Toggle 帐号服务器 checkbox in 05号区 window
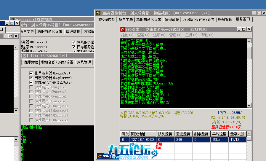The height and width of the screenshot is (161, 266). 73,42
